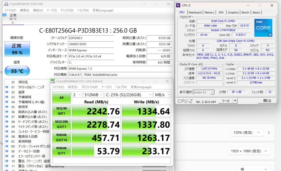Click the blue status dot for ID 05

(7, 107)
